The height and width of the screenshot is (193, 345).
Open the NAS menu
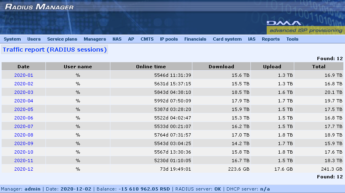117,39
